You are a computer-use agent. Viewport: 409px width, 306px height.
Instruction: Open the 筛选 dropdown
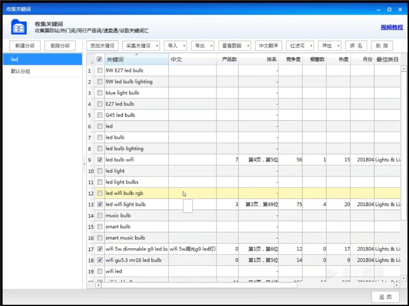click(329, 46)
